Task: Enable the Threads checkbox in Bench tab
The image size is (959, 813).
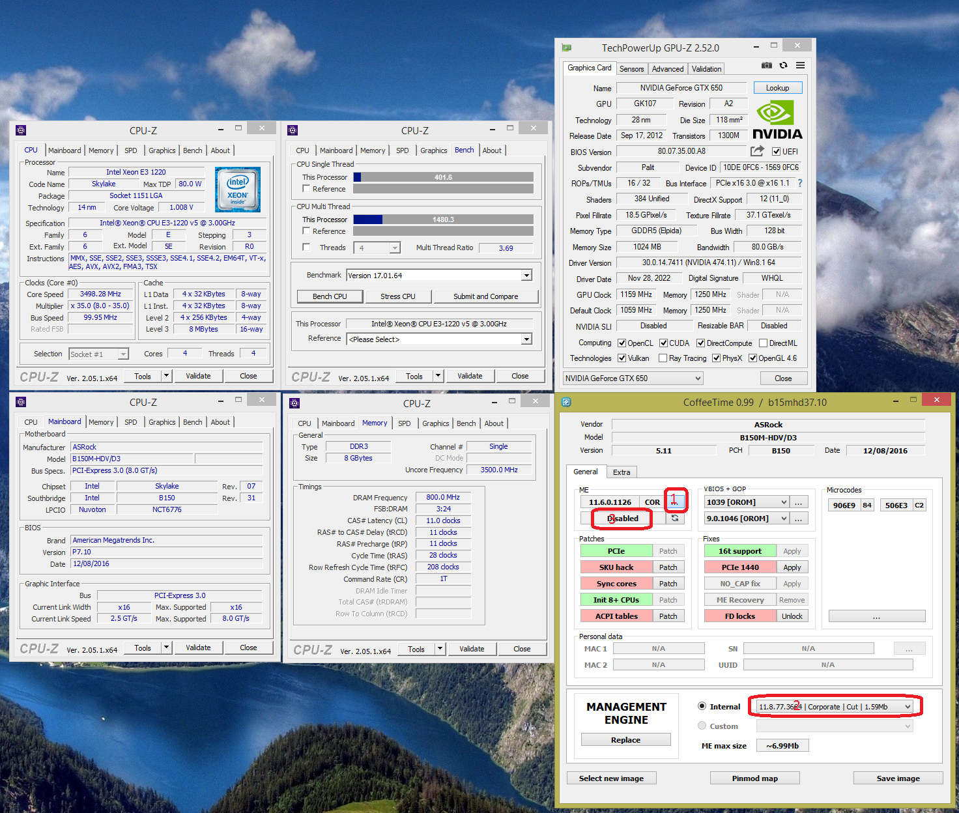Action: (x=306, y=248)
